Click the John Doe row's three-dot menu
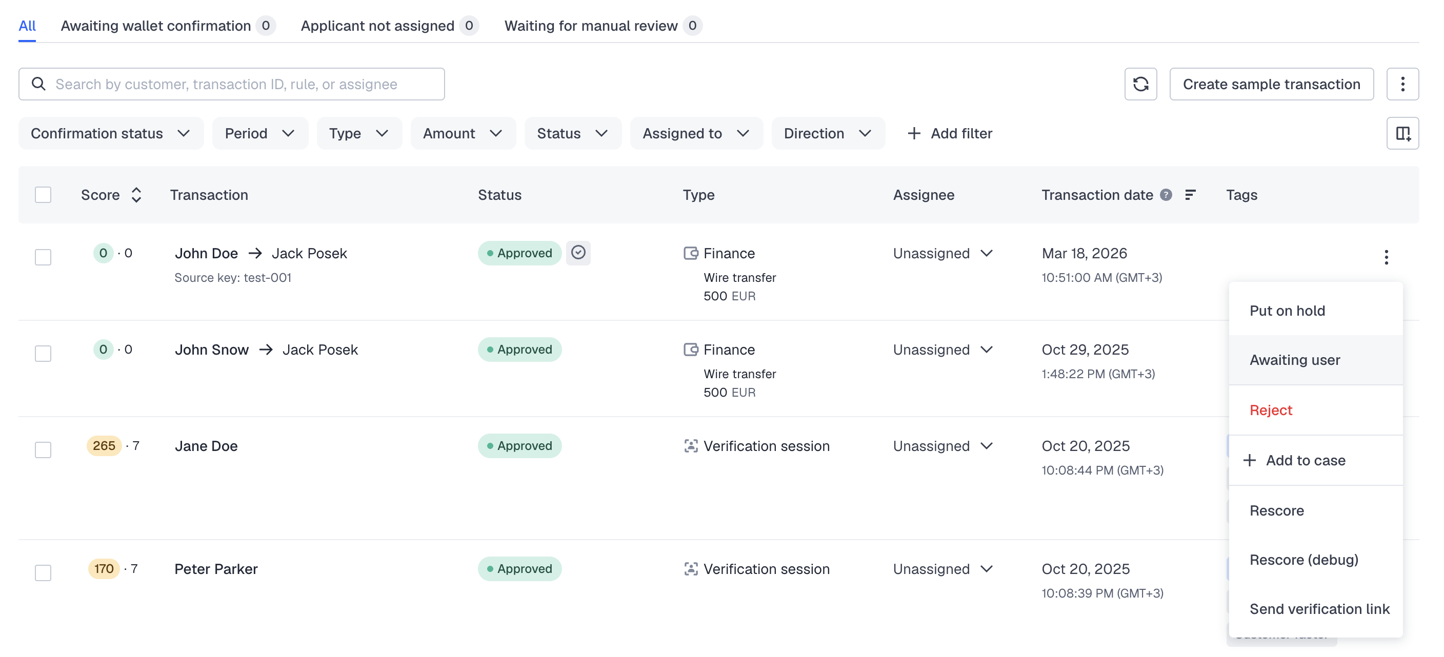 coord(1386,257)
